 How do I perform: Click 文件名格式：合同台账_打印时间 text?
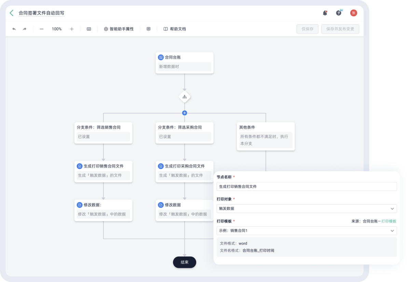(x=247, y=251)
